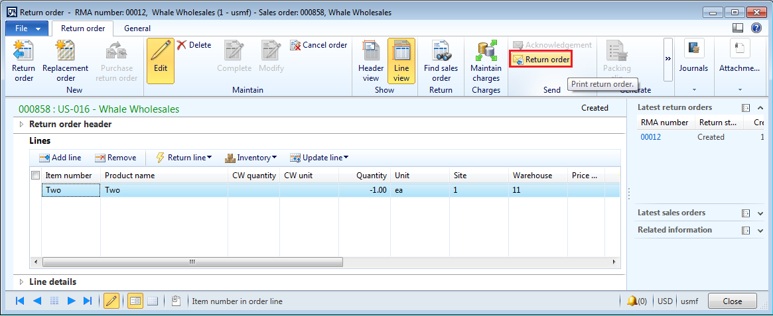Go to the first record
Screen dimensions: 773x316
coord(20,301)
